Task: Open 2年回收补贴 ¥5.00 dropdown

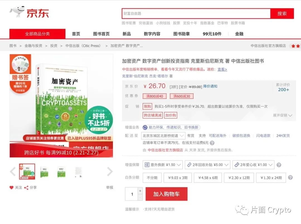Action: [208, 165]
